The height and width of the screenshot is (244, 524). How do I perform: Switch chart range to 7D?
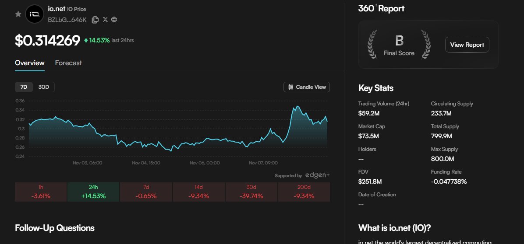point(24,87)
